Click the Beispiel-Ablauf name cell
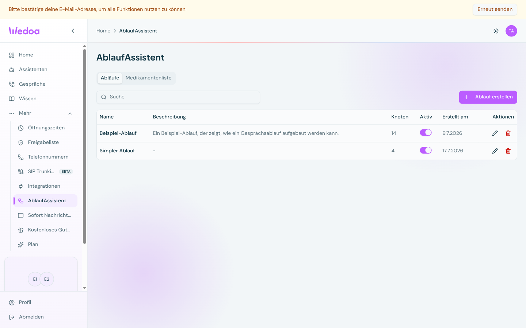This screenshot has height=328, width=526. coord(118,133)
